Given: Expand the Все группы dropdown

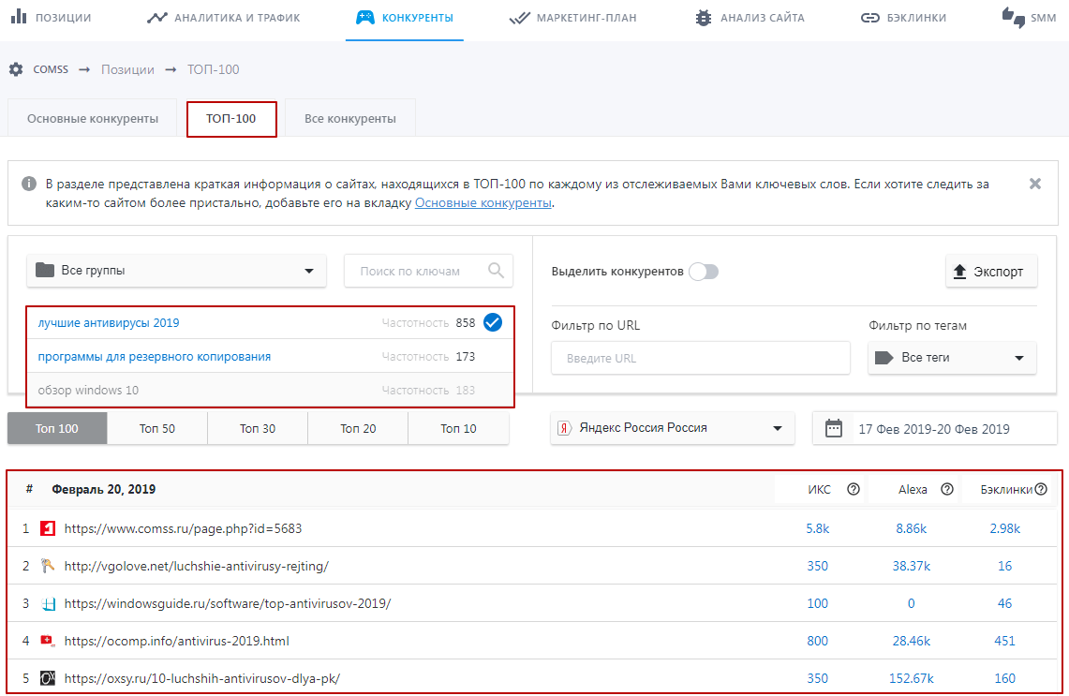Looking at the screenshot, I should coord(176,271).
